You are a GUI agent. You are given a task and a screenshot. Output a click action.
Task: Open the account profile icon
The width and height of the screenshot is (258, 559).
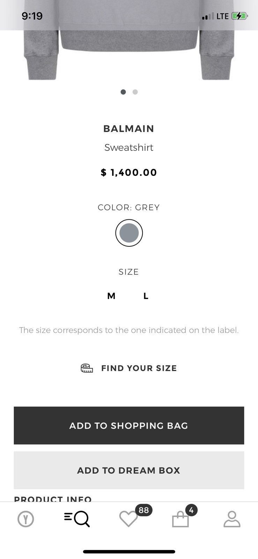(x=232, y=519)
